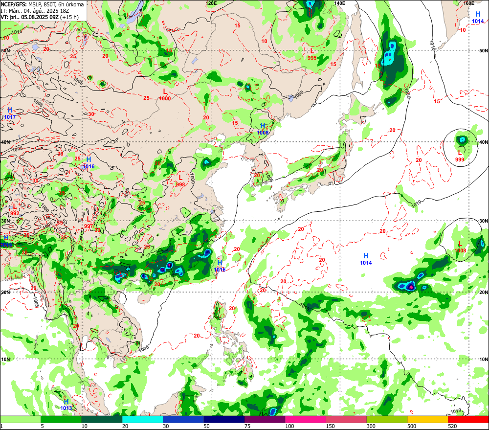Click the H 1017 high pressure marker
This screenshot has height=430, width=489.
(x=10, y=113)
